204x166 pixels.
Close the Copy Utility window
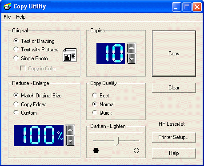tap(197, 7)
